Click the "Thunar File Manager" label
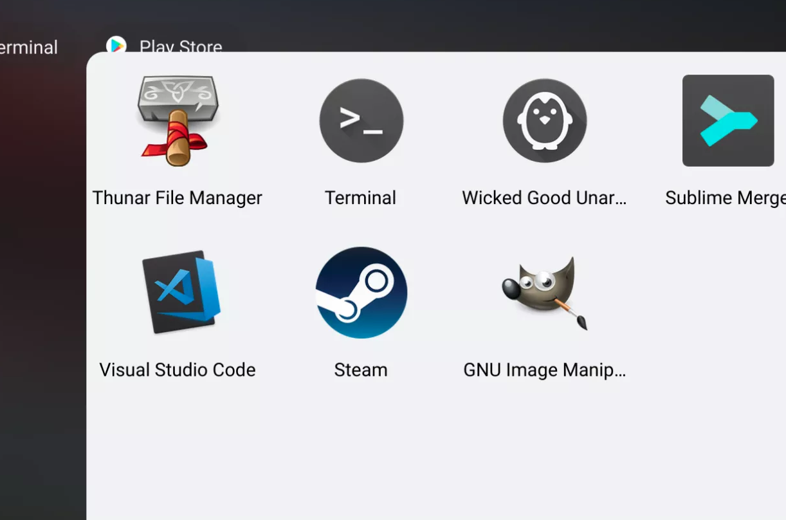This screenshot has width=786, height=520. point(178,198)
